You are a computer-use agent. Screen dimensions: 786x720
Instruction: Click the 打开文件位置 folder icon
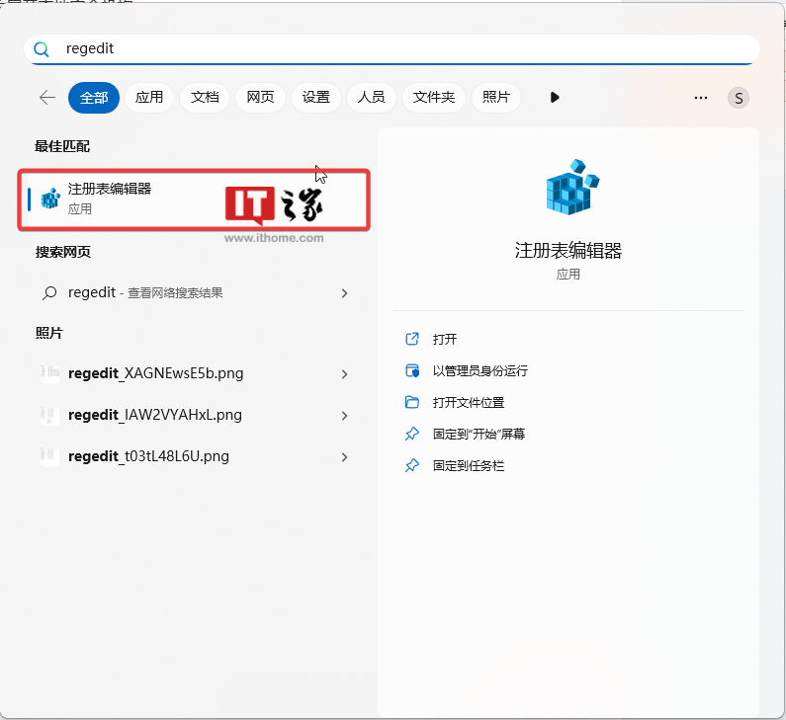412,402
